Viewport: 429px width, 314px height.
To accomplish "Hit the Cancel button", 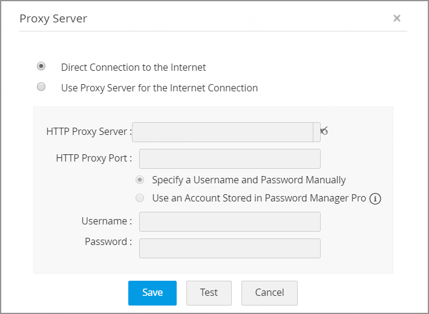I will click(269, 293).
